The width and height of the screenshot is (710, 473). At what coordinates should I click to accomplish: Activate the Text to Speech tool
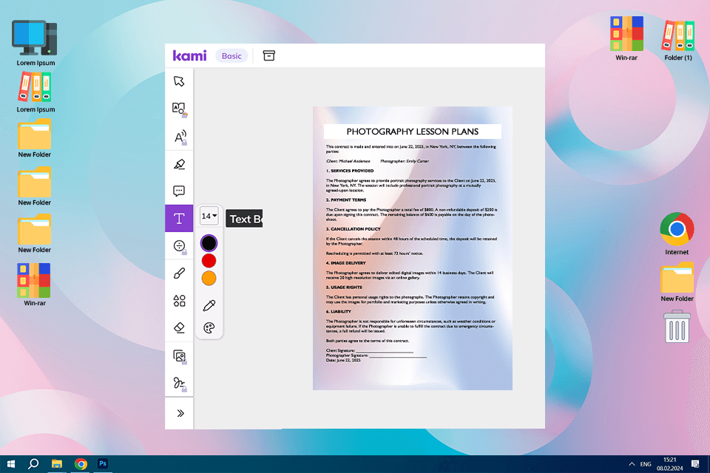[180, 137]
